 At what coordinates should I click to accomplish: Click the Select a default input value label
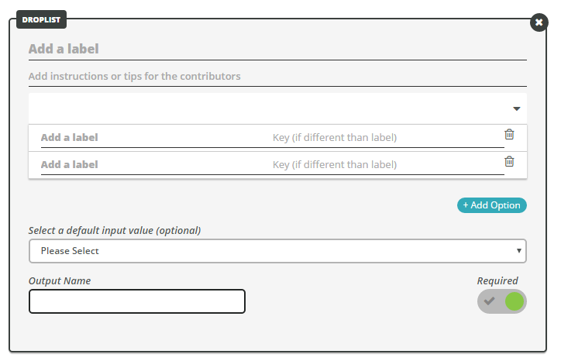pos(115,230)
